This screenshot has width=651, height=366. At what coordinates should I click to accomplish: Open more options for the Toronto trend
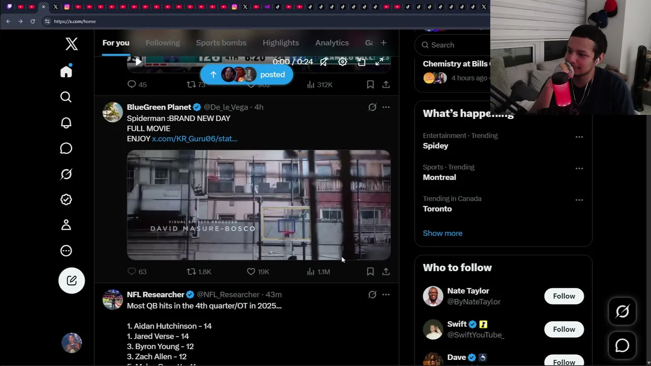coord(579,200)
